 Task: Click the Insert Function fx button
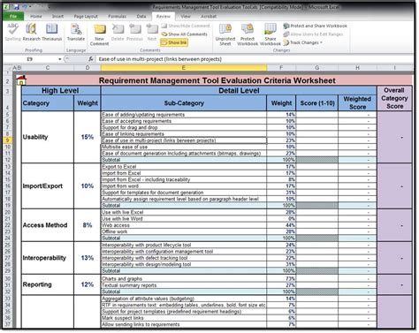91,59
